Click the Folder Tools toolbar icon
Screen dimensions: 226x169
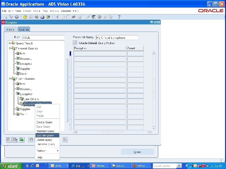click(111, 17)
